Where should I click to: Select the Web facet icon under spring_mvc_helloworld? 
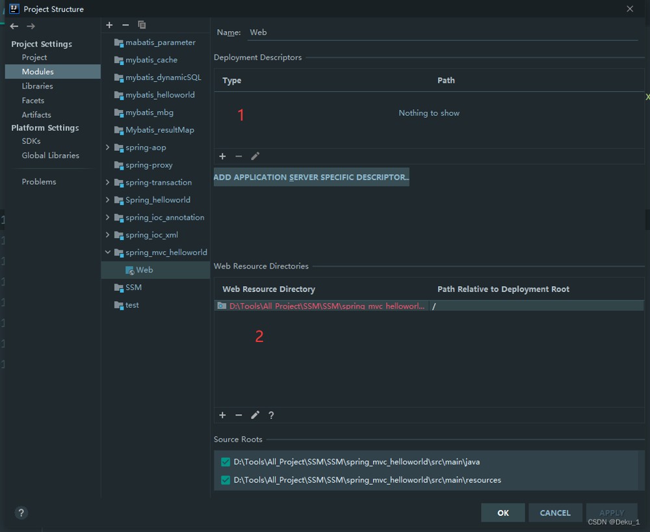tap(130, 271)
